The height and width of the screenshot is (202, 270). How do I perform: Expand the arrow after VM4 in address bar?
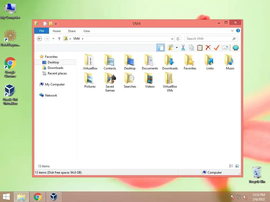point(83,39)
